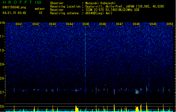Click the date stamp 04.01.15 08:40
This screenshot has height=112, width=176.
click(14, 13)
